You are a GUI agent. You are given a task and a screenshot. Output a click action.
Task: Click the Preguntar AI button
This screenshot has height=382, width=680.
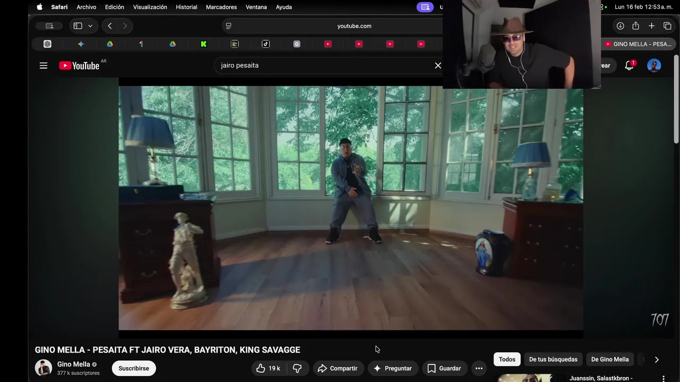393,368
